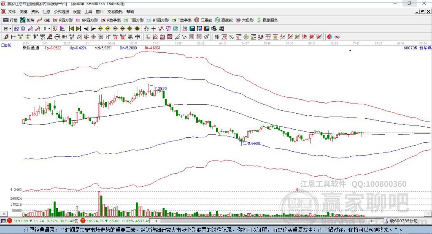Viewport: 432px width, 234px height.
Task: Open the 窗口 menu
Action: tap(100, 11)
